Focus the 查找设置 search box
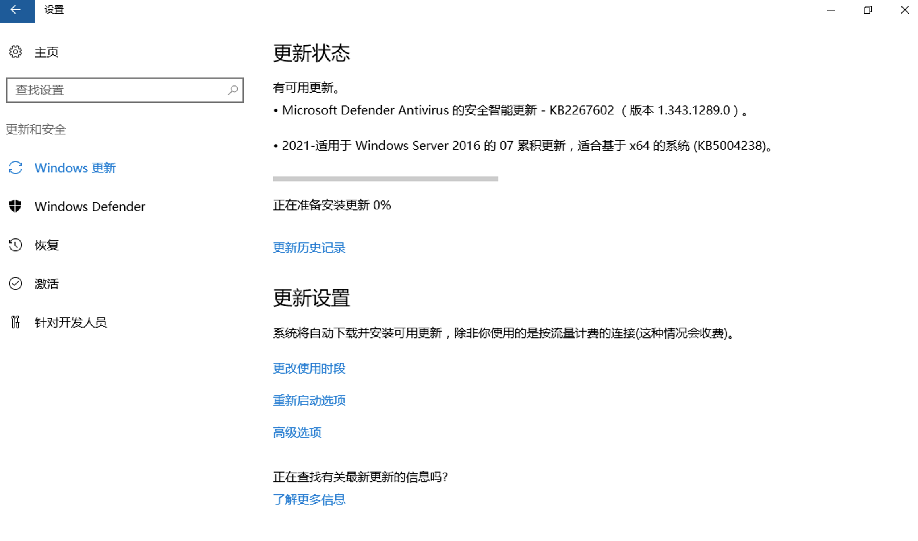The height and width of the screenshot is (541, 918). pyautogui.click(x=125, y=90)
